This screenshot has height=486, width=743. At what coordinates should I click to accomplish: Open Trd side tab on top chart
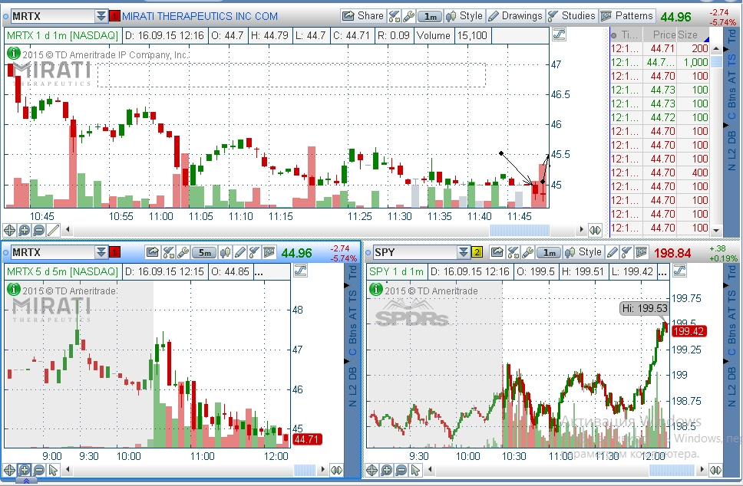coord(732,36)
